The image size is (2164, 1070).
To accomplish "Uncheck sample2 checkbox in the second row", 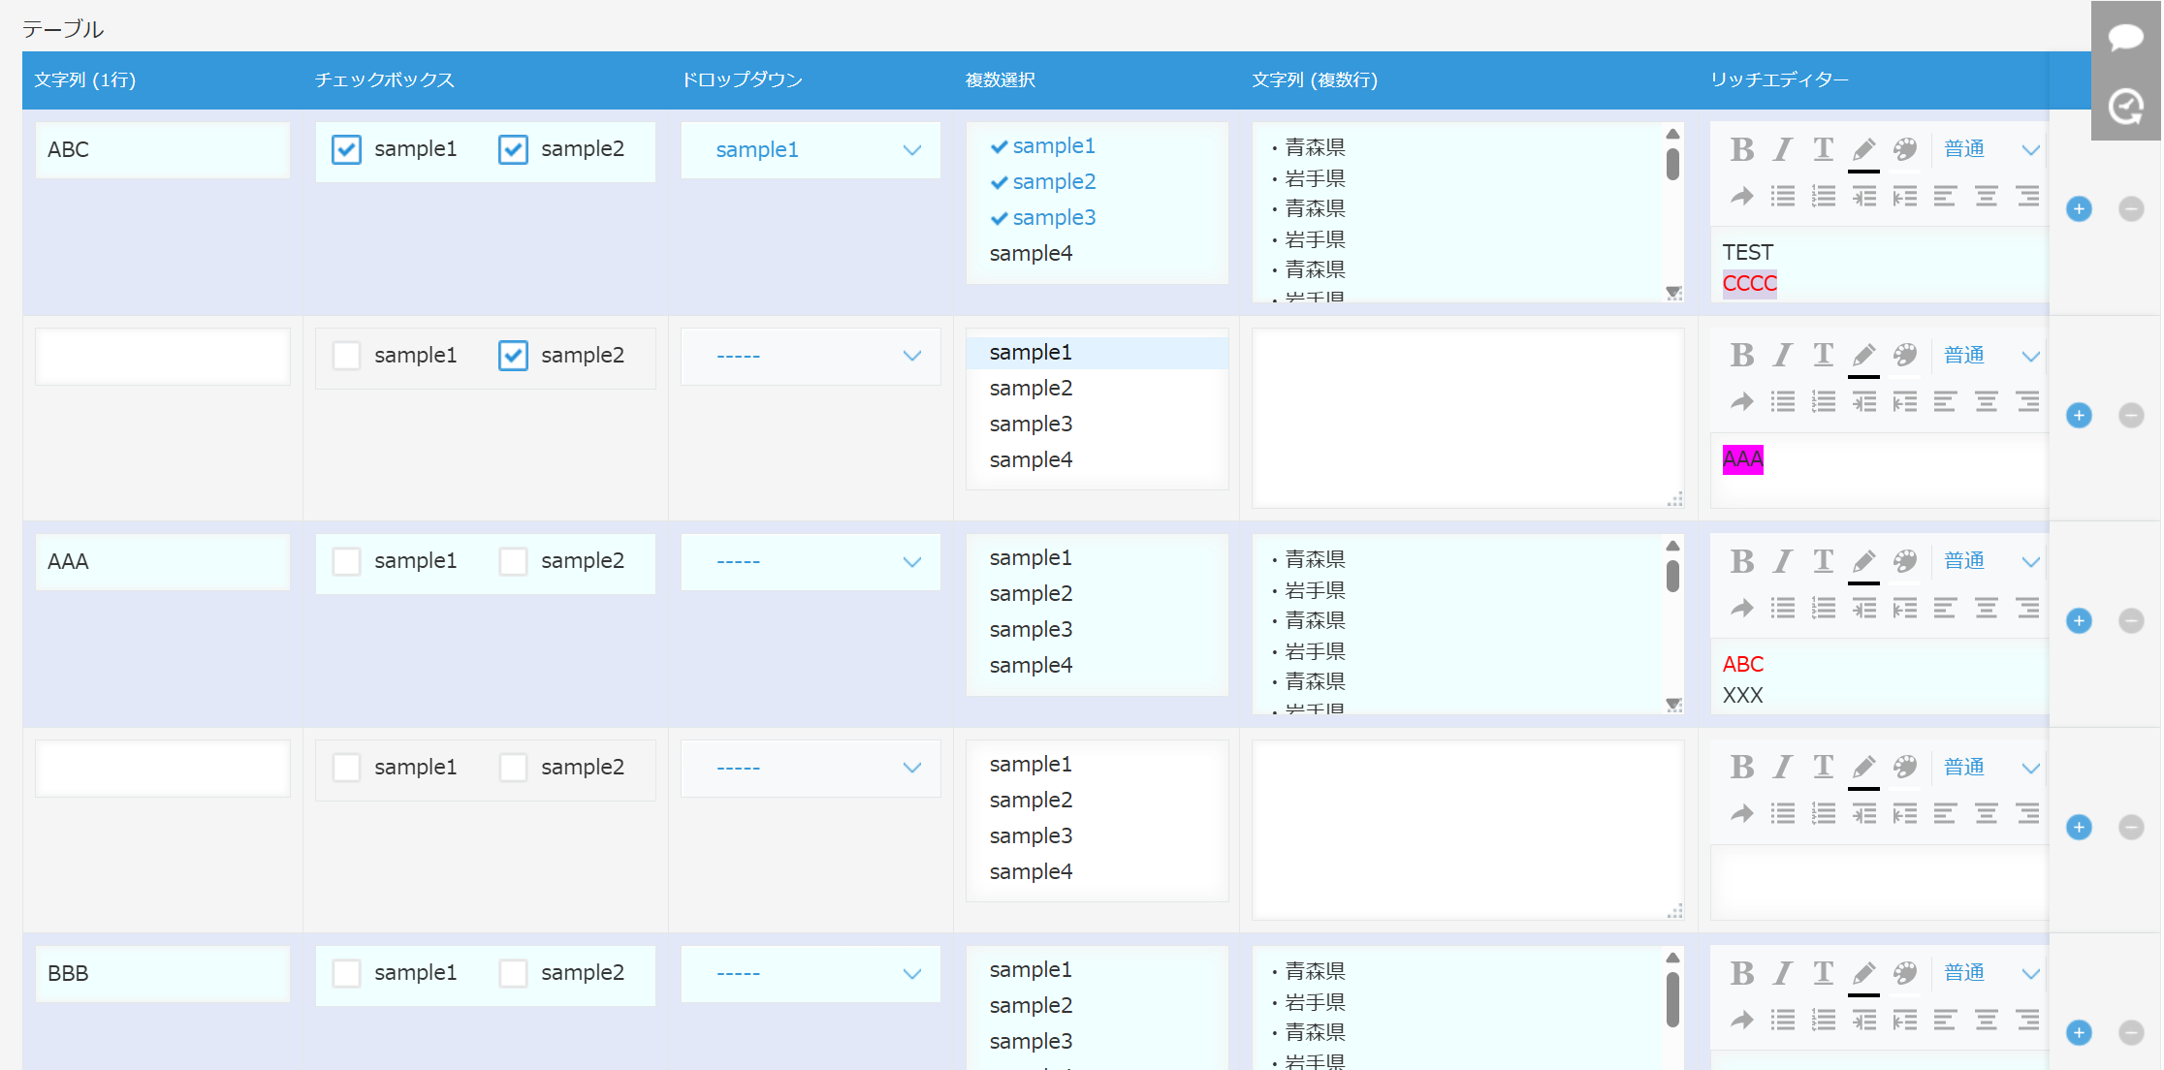I will [x=513, y=356].
